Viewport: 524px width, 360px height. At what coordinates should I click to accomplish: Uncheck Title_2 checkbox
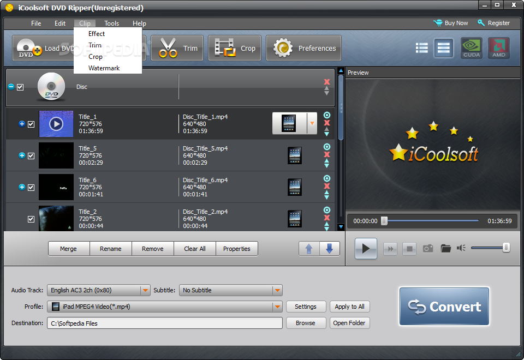click(31, 219)
